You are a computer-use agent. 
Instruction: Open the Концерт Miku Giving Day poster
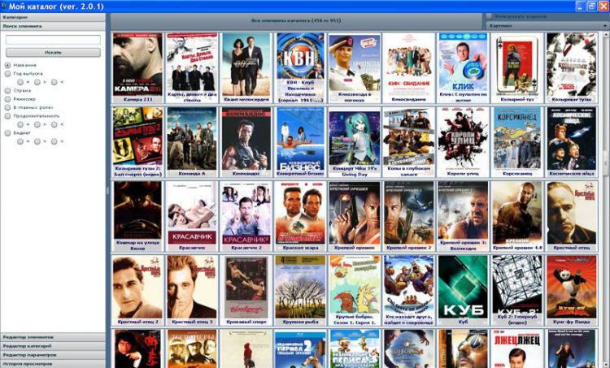point(355,139)
